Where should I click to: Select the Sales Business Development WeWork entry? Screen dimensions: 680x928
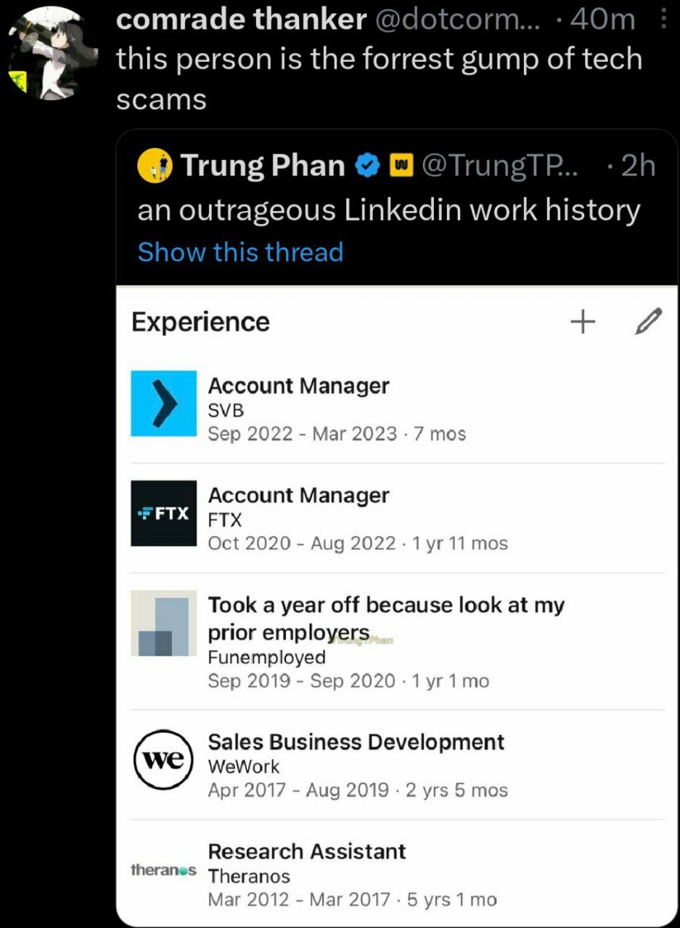pyautogui.click(x=398, y=765)
